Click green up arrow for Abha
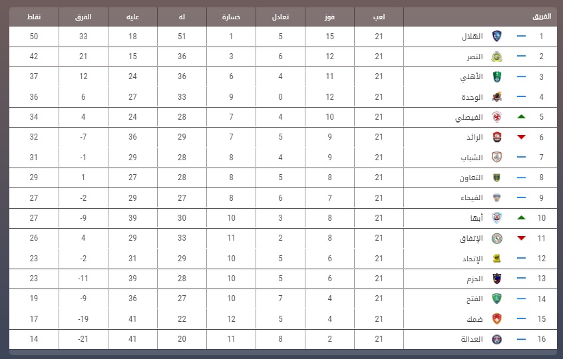Screen dimensions: 563x359 [521, 217]
